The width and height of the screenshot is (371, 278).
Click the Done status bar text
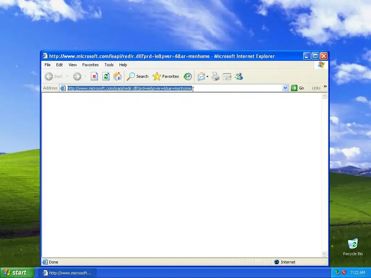pos(53,262)
